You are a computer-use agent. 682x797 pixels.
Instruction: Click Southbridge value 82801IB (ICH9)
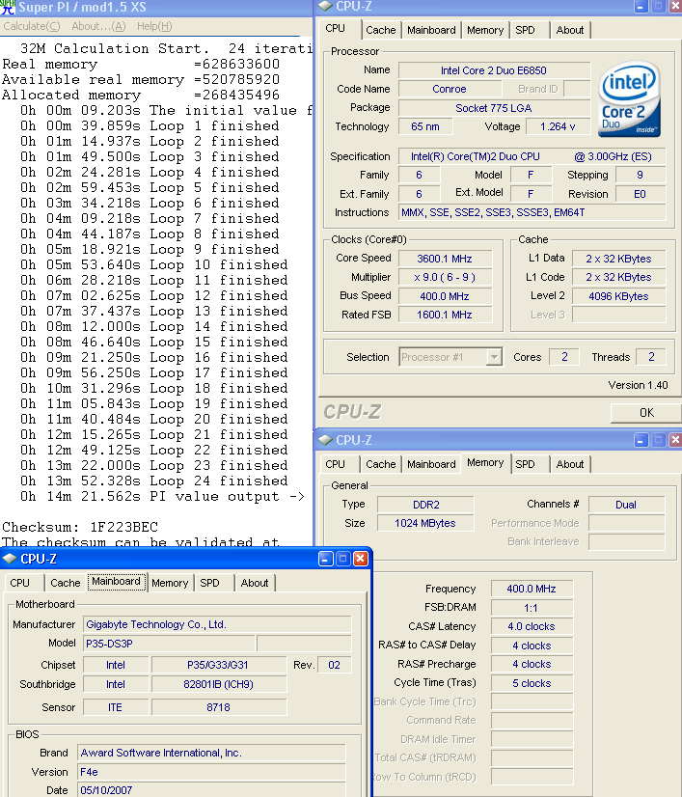219,684
